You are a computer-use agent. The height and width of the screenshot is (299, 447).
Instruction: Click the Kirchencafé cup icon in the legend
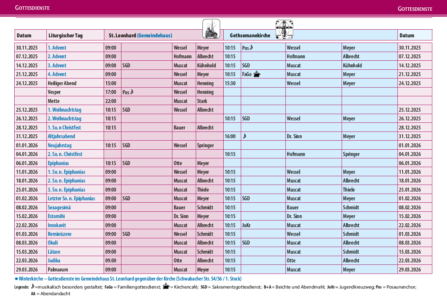pyautogui.click(x=165, y=286)
